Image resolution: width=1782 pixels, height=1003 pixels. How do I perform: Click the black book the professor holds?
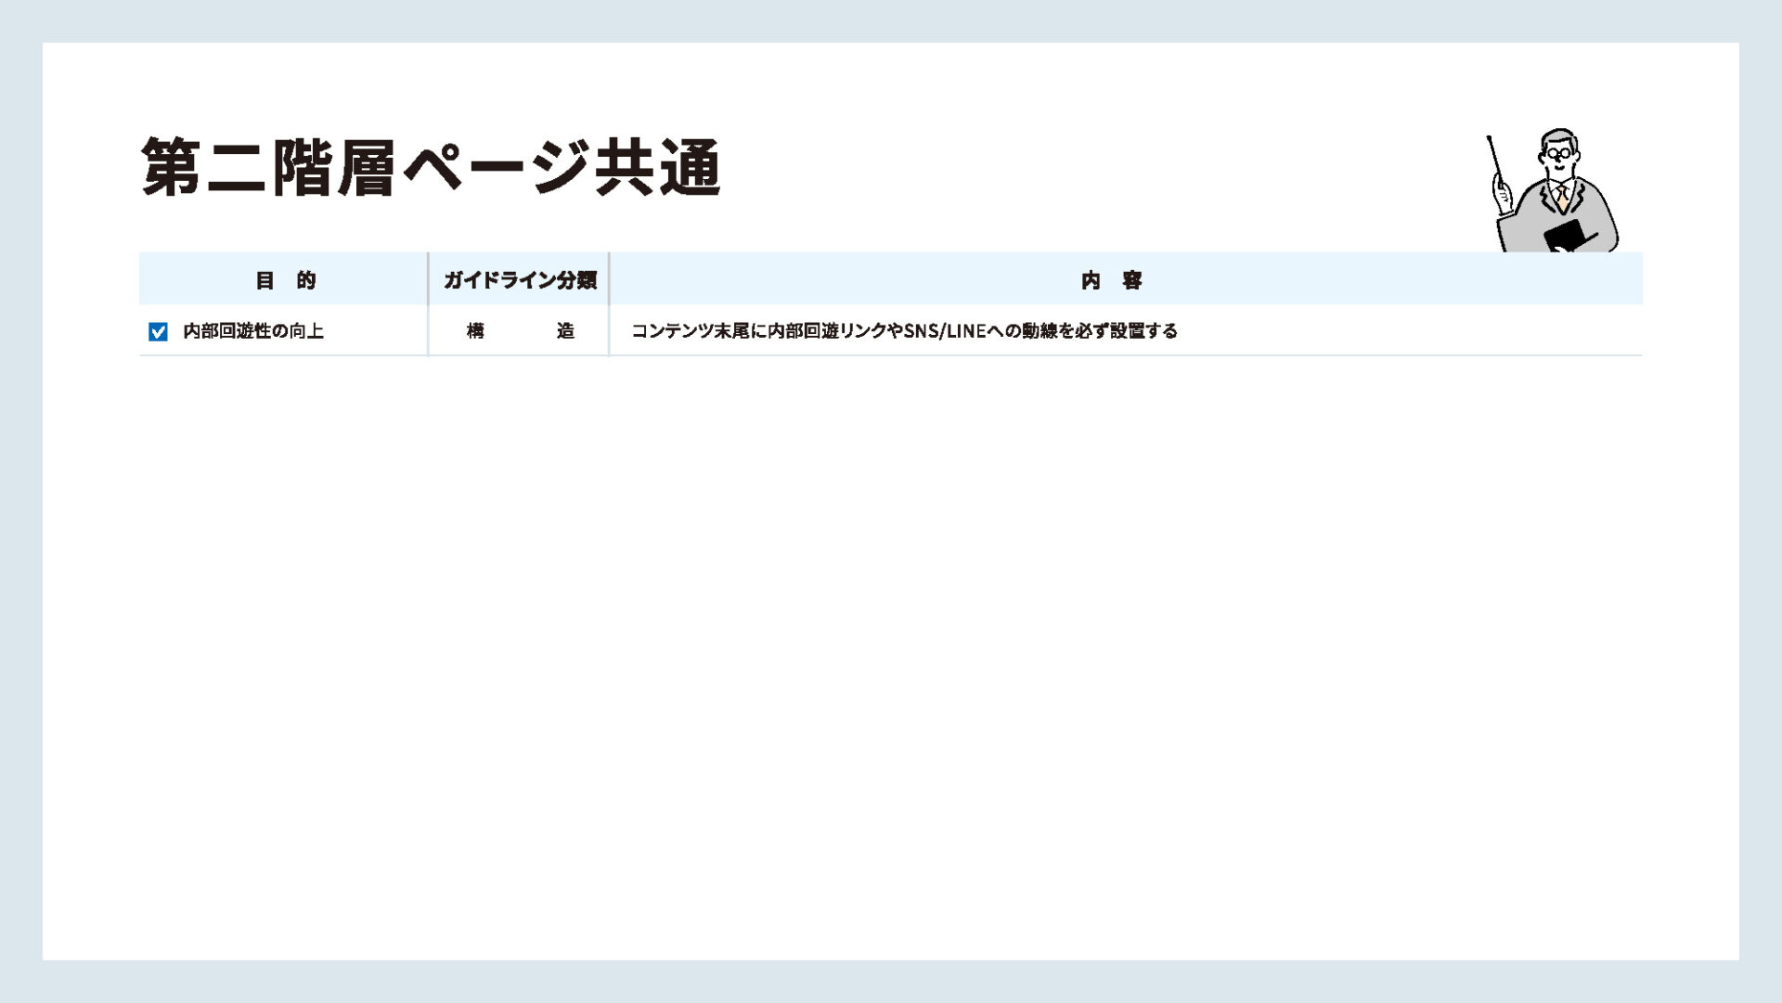(1567, 236)
